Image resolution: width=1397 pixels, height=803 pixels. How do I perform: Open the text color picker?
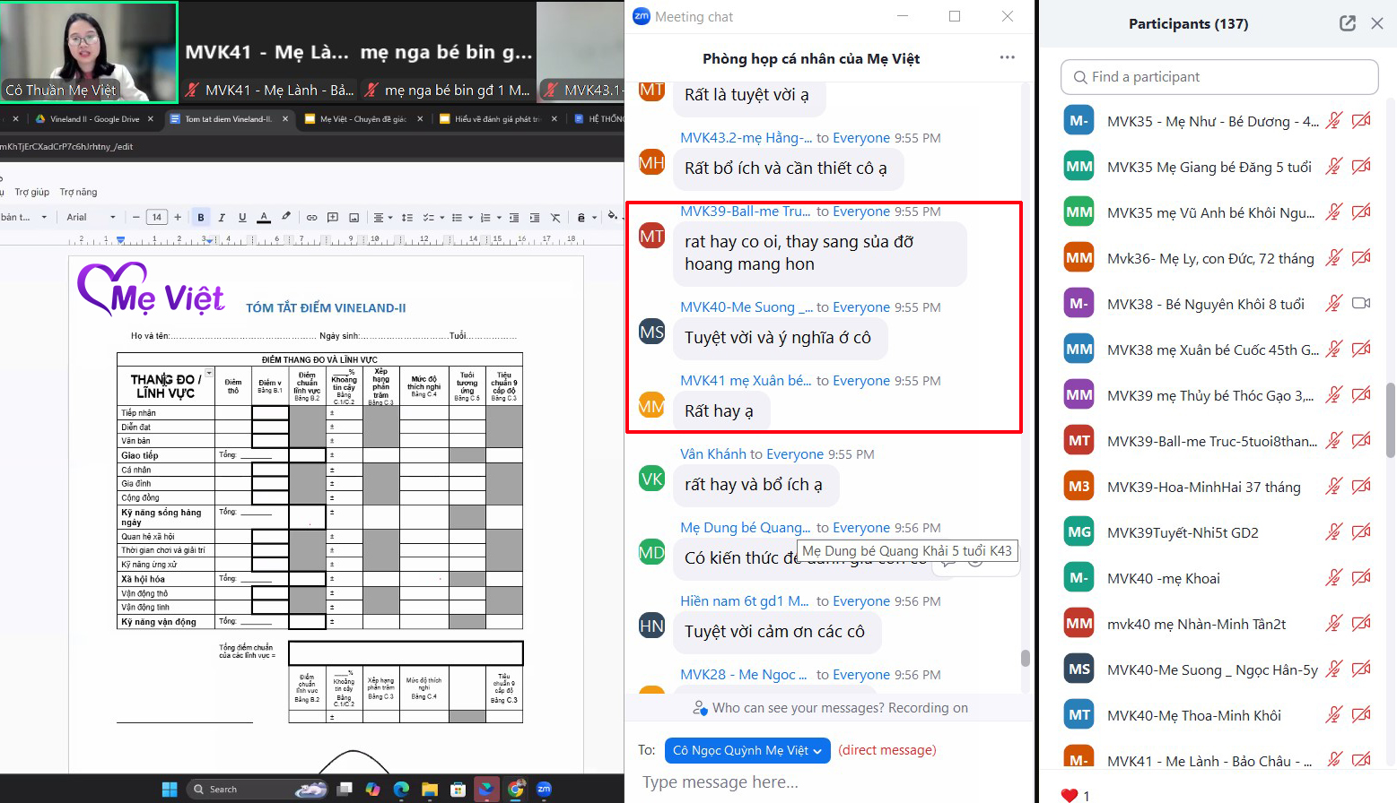(264, 218)
